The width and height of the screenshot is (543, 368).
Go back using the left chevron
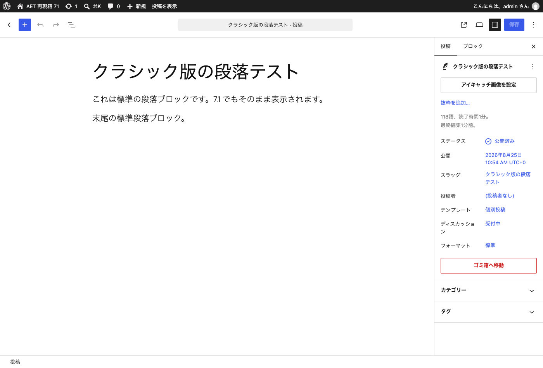(9, 25)
